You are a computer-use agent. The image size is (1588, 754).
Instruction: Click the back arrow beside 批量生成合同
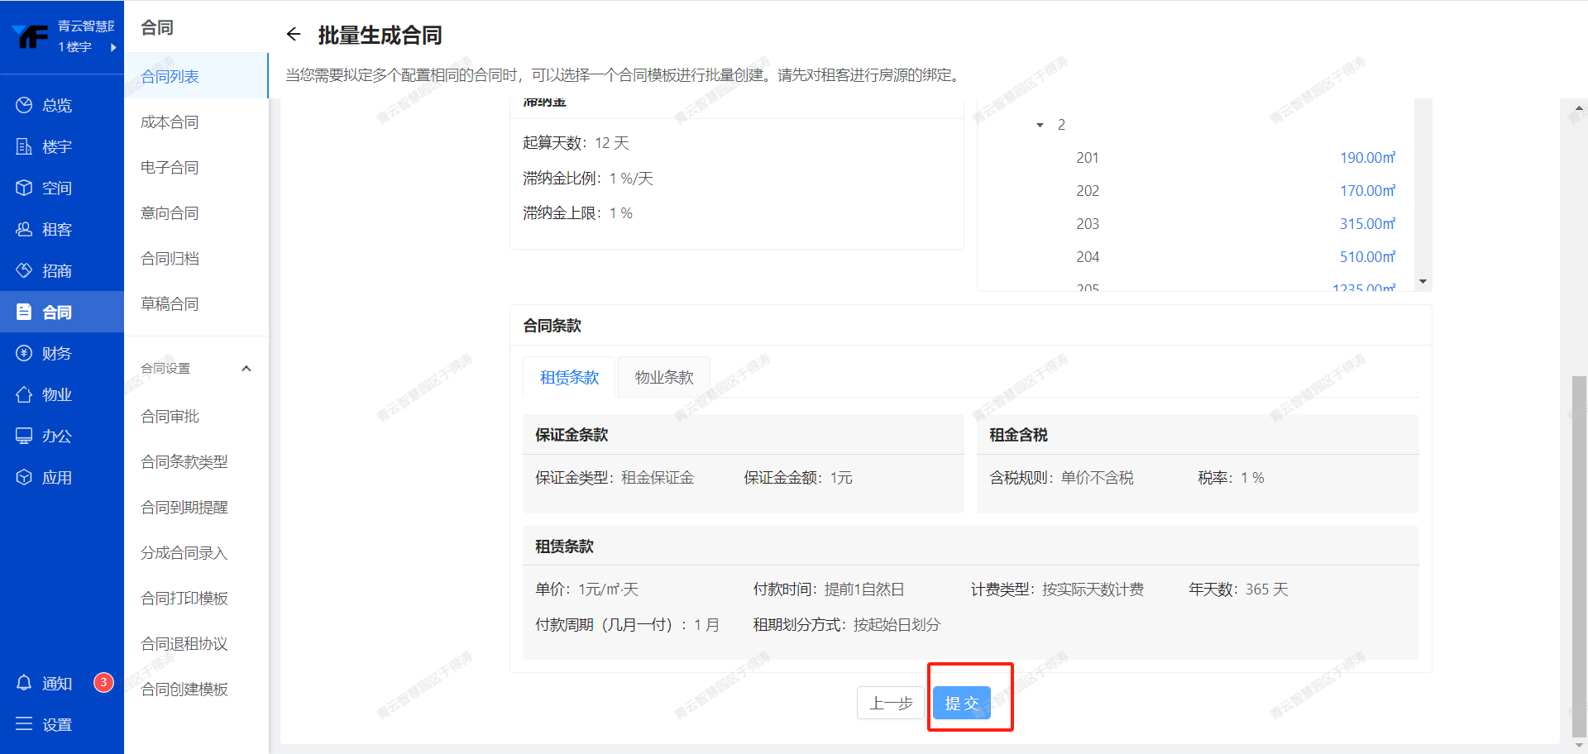293,34
